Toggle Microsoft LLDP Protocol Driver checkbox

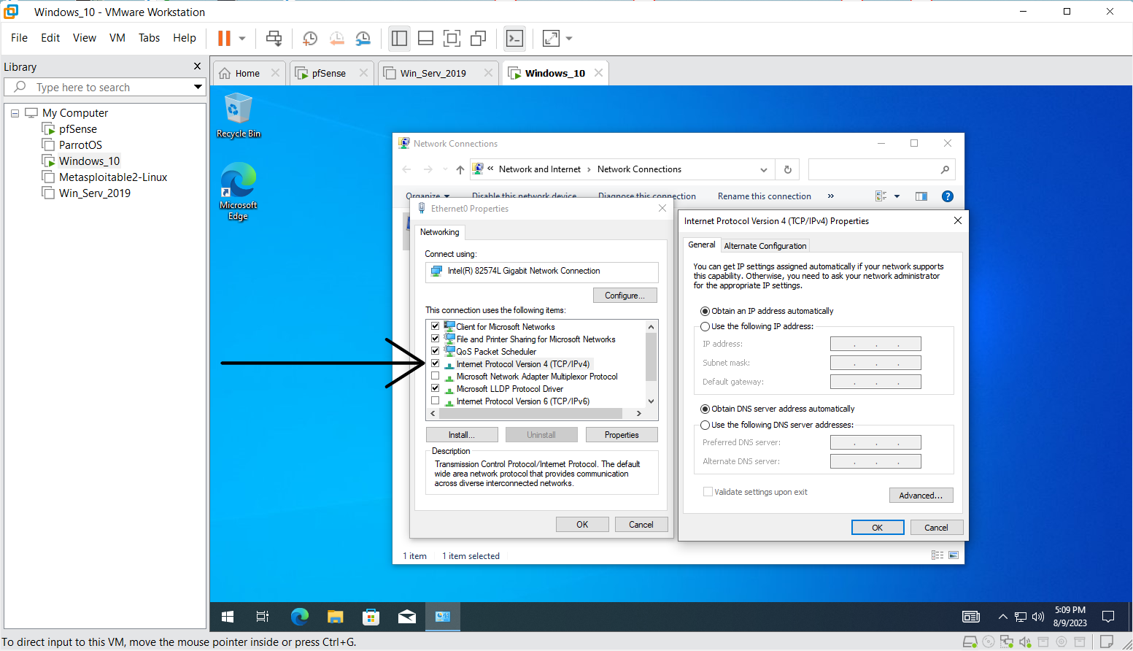pos(436,388)
